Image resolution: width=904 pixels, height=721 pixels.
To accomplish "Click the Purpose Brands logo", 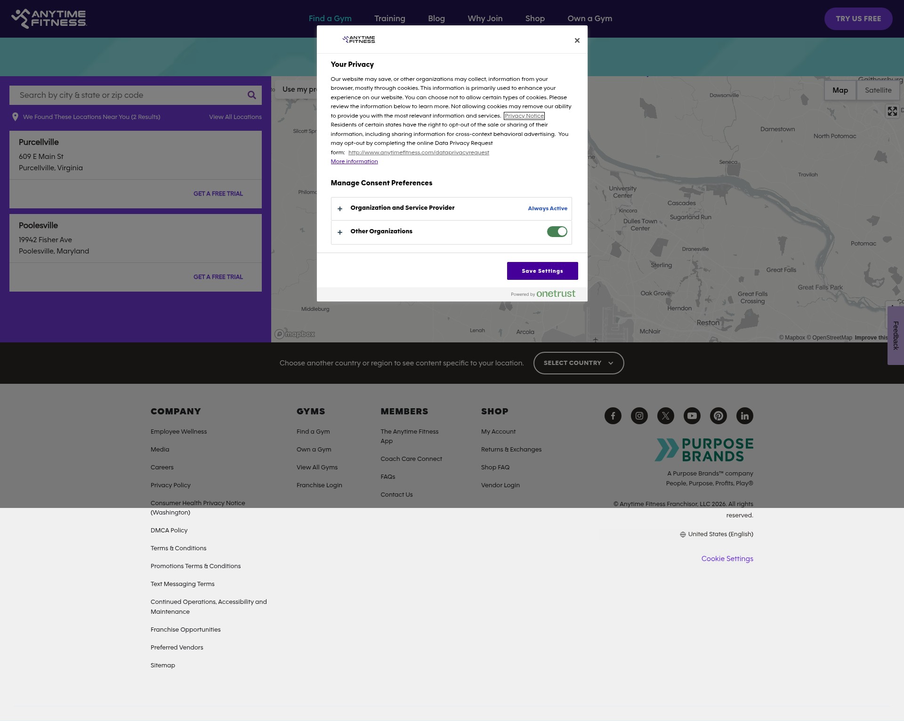I will 704,450.
